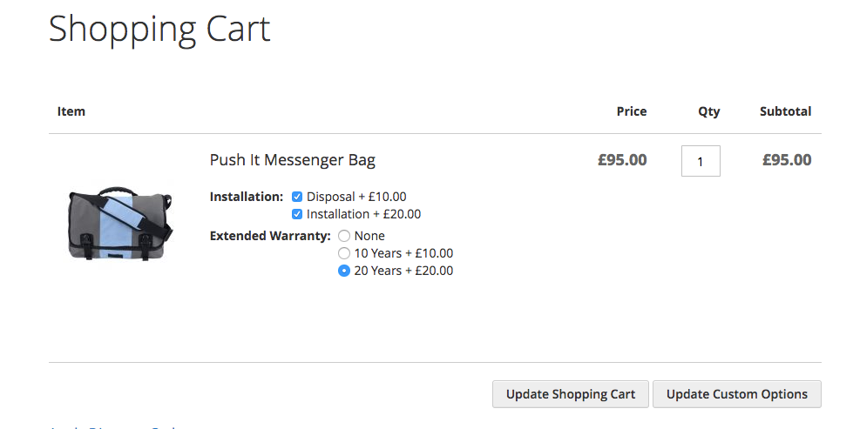This screenshot has width=853, height=429.
Task: Click the £95.00 value under Subtotal
Action: point(787,160)
